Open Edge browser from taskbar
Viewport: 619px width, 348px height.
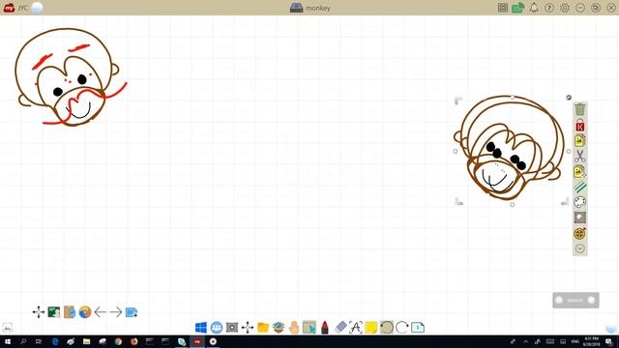(55, 341)
